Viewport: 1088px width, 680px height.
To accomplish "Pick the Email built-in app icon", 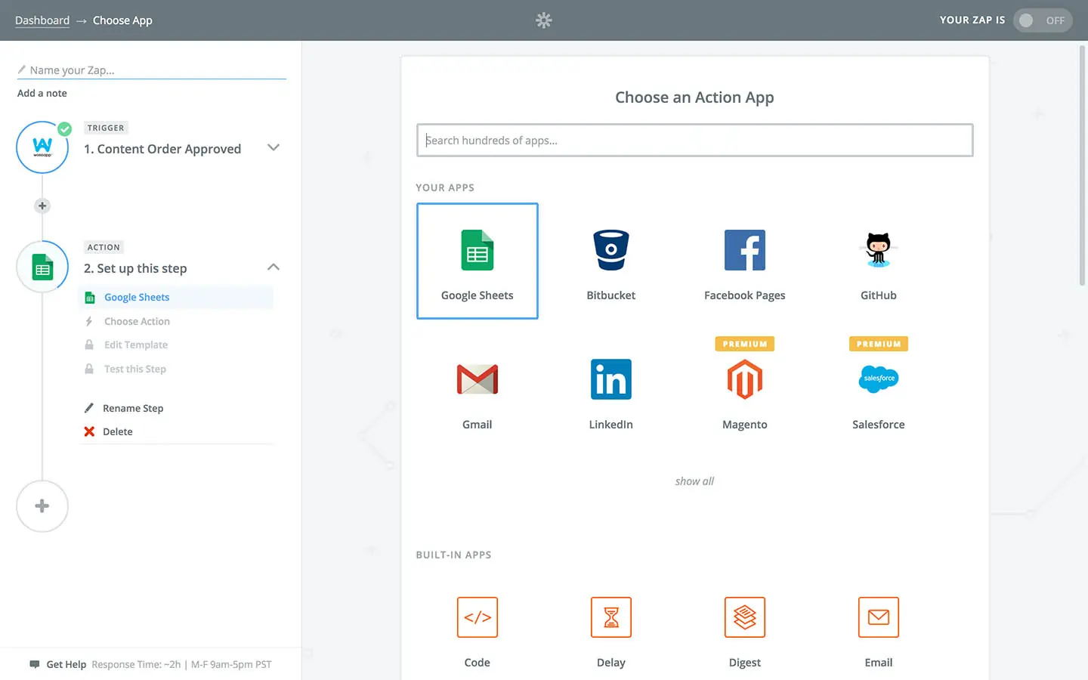I will click(x=878, y=617).
